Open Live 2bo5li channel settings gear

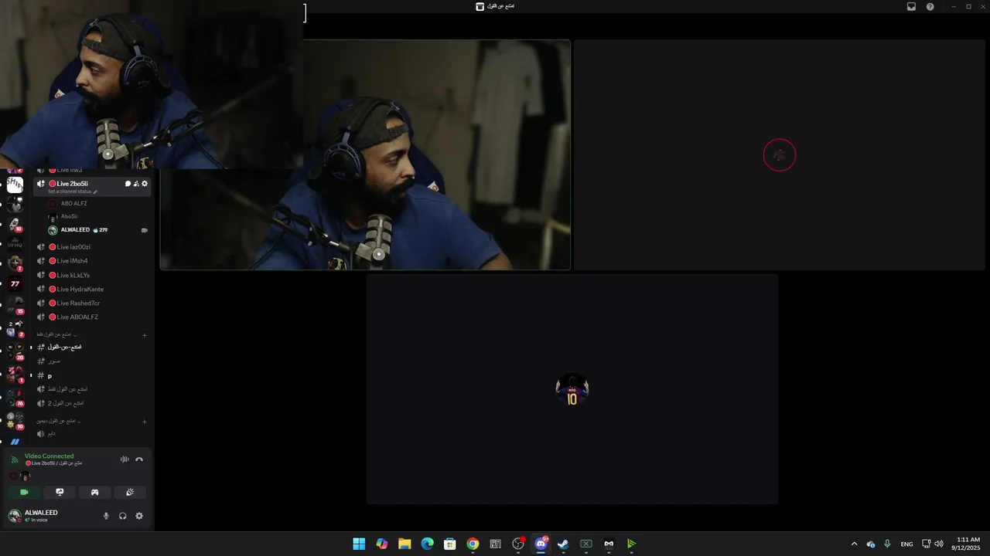[144, 184]
